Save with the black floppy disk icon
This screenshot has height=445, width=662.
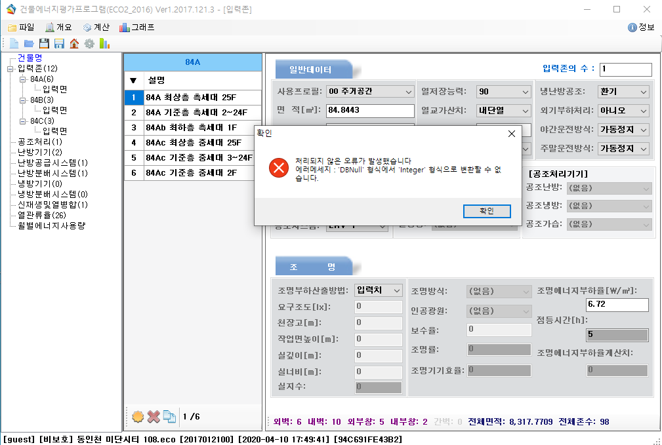44,43
